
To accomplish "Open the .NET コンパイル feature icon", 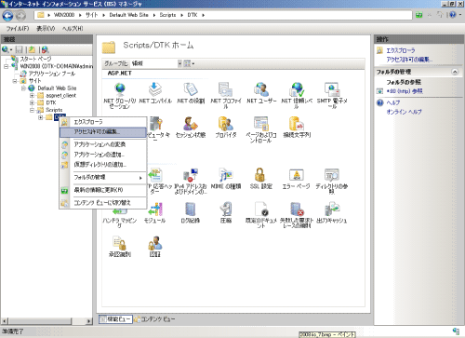I will [x=155, y=89].
